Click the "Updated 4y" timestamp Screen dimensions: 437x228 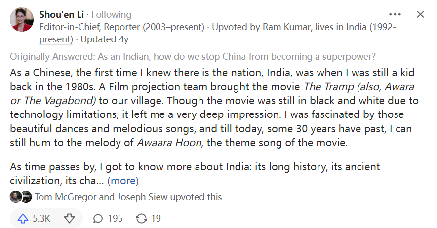105,39
